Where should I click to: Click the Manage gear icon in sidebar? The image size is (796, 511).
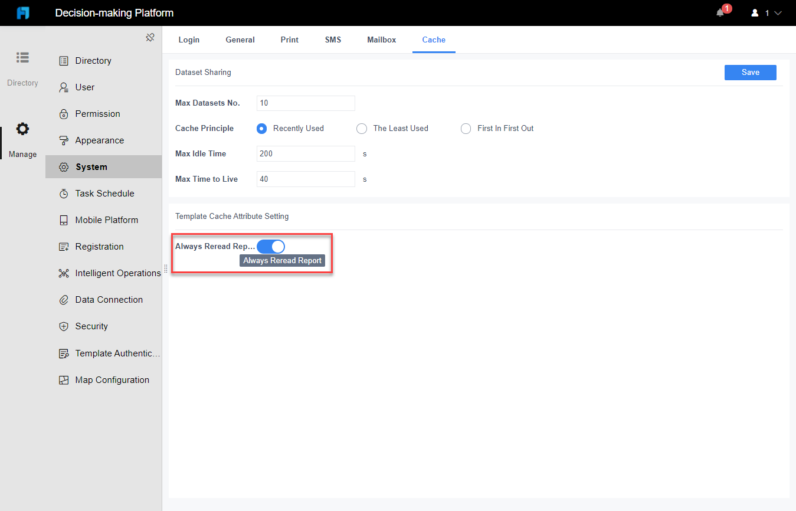point(22,129)
